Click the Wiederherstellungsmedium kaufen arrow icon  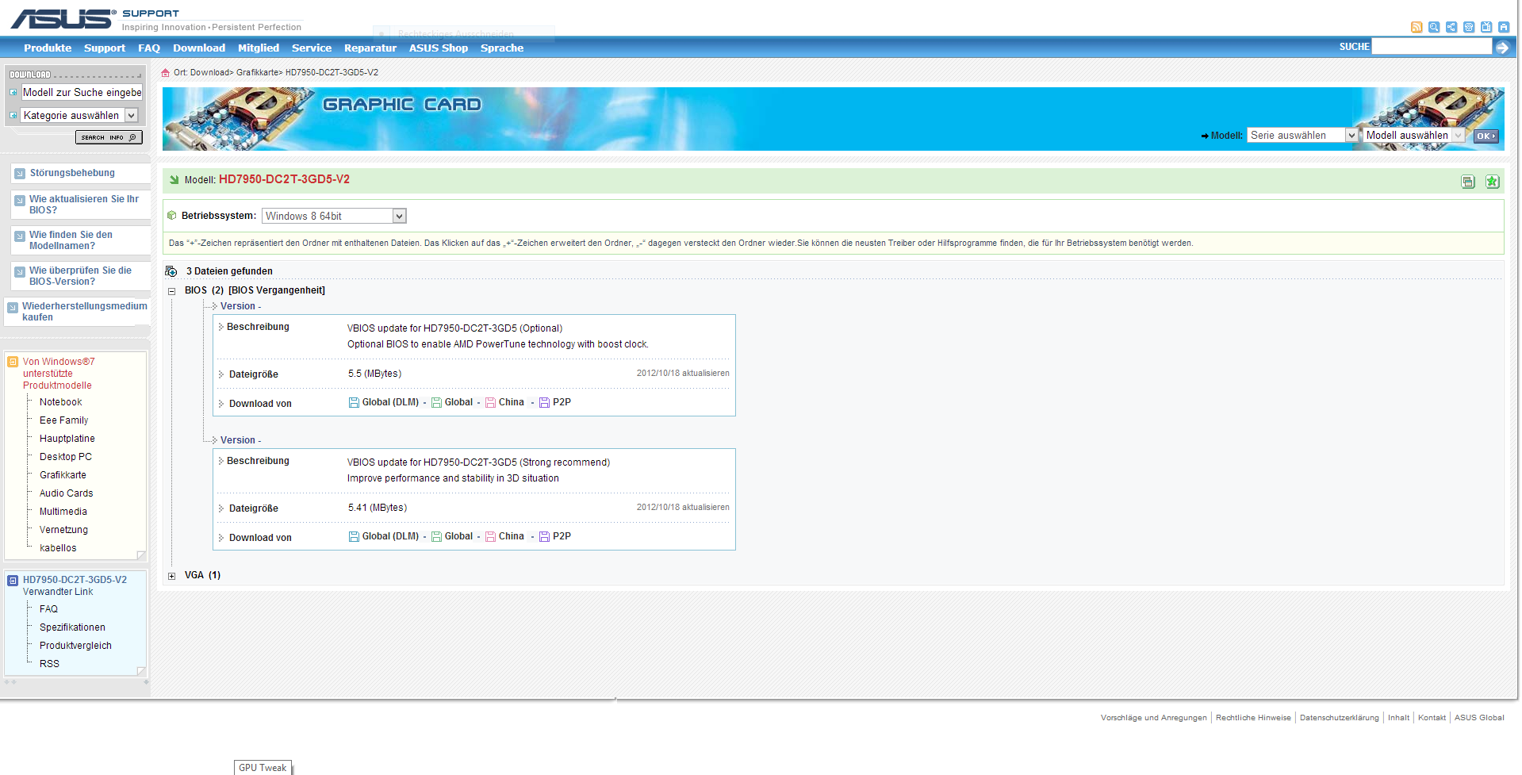pos(13,308)
